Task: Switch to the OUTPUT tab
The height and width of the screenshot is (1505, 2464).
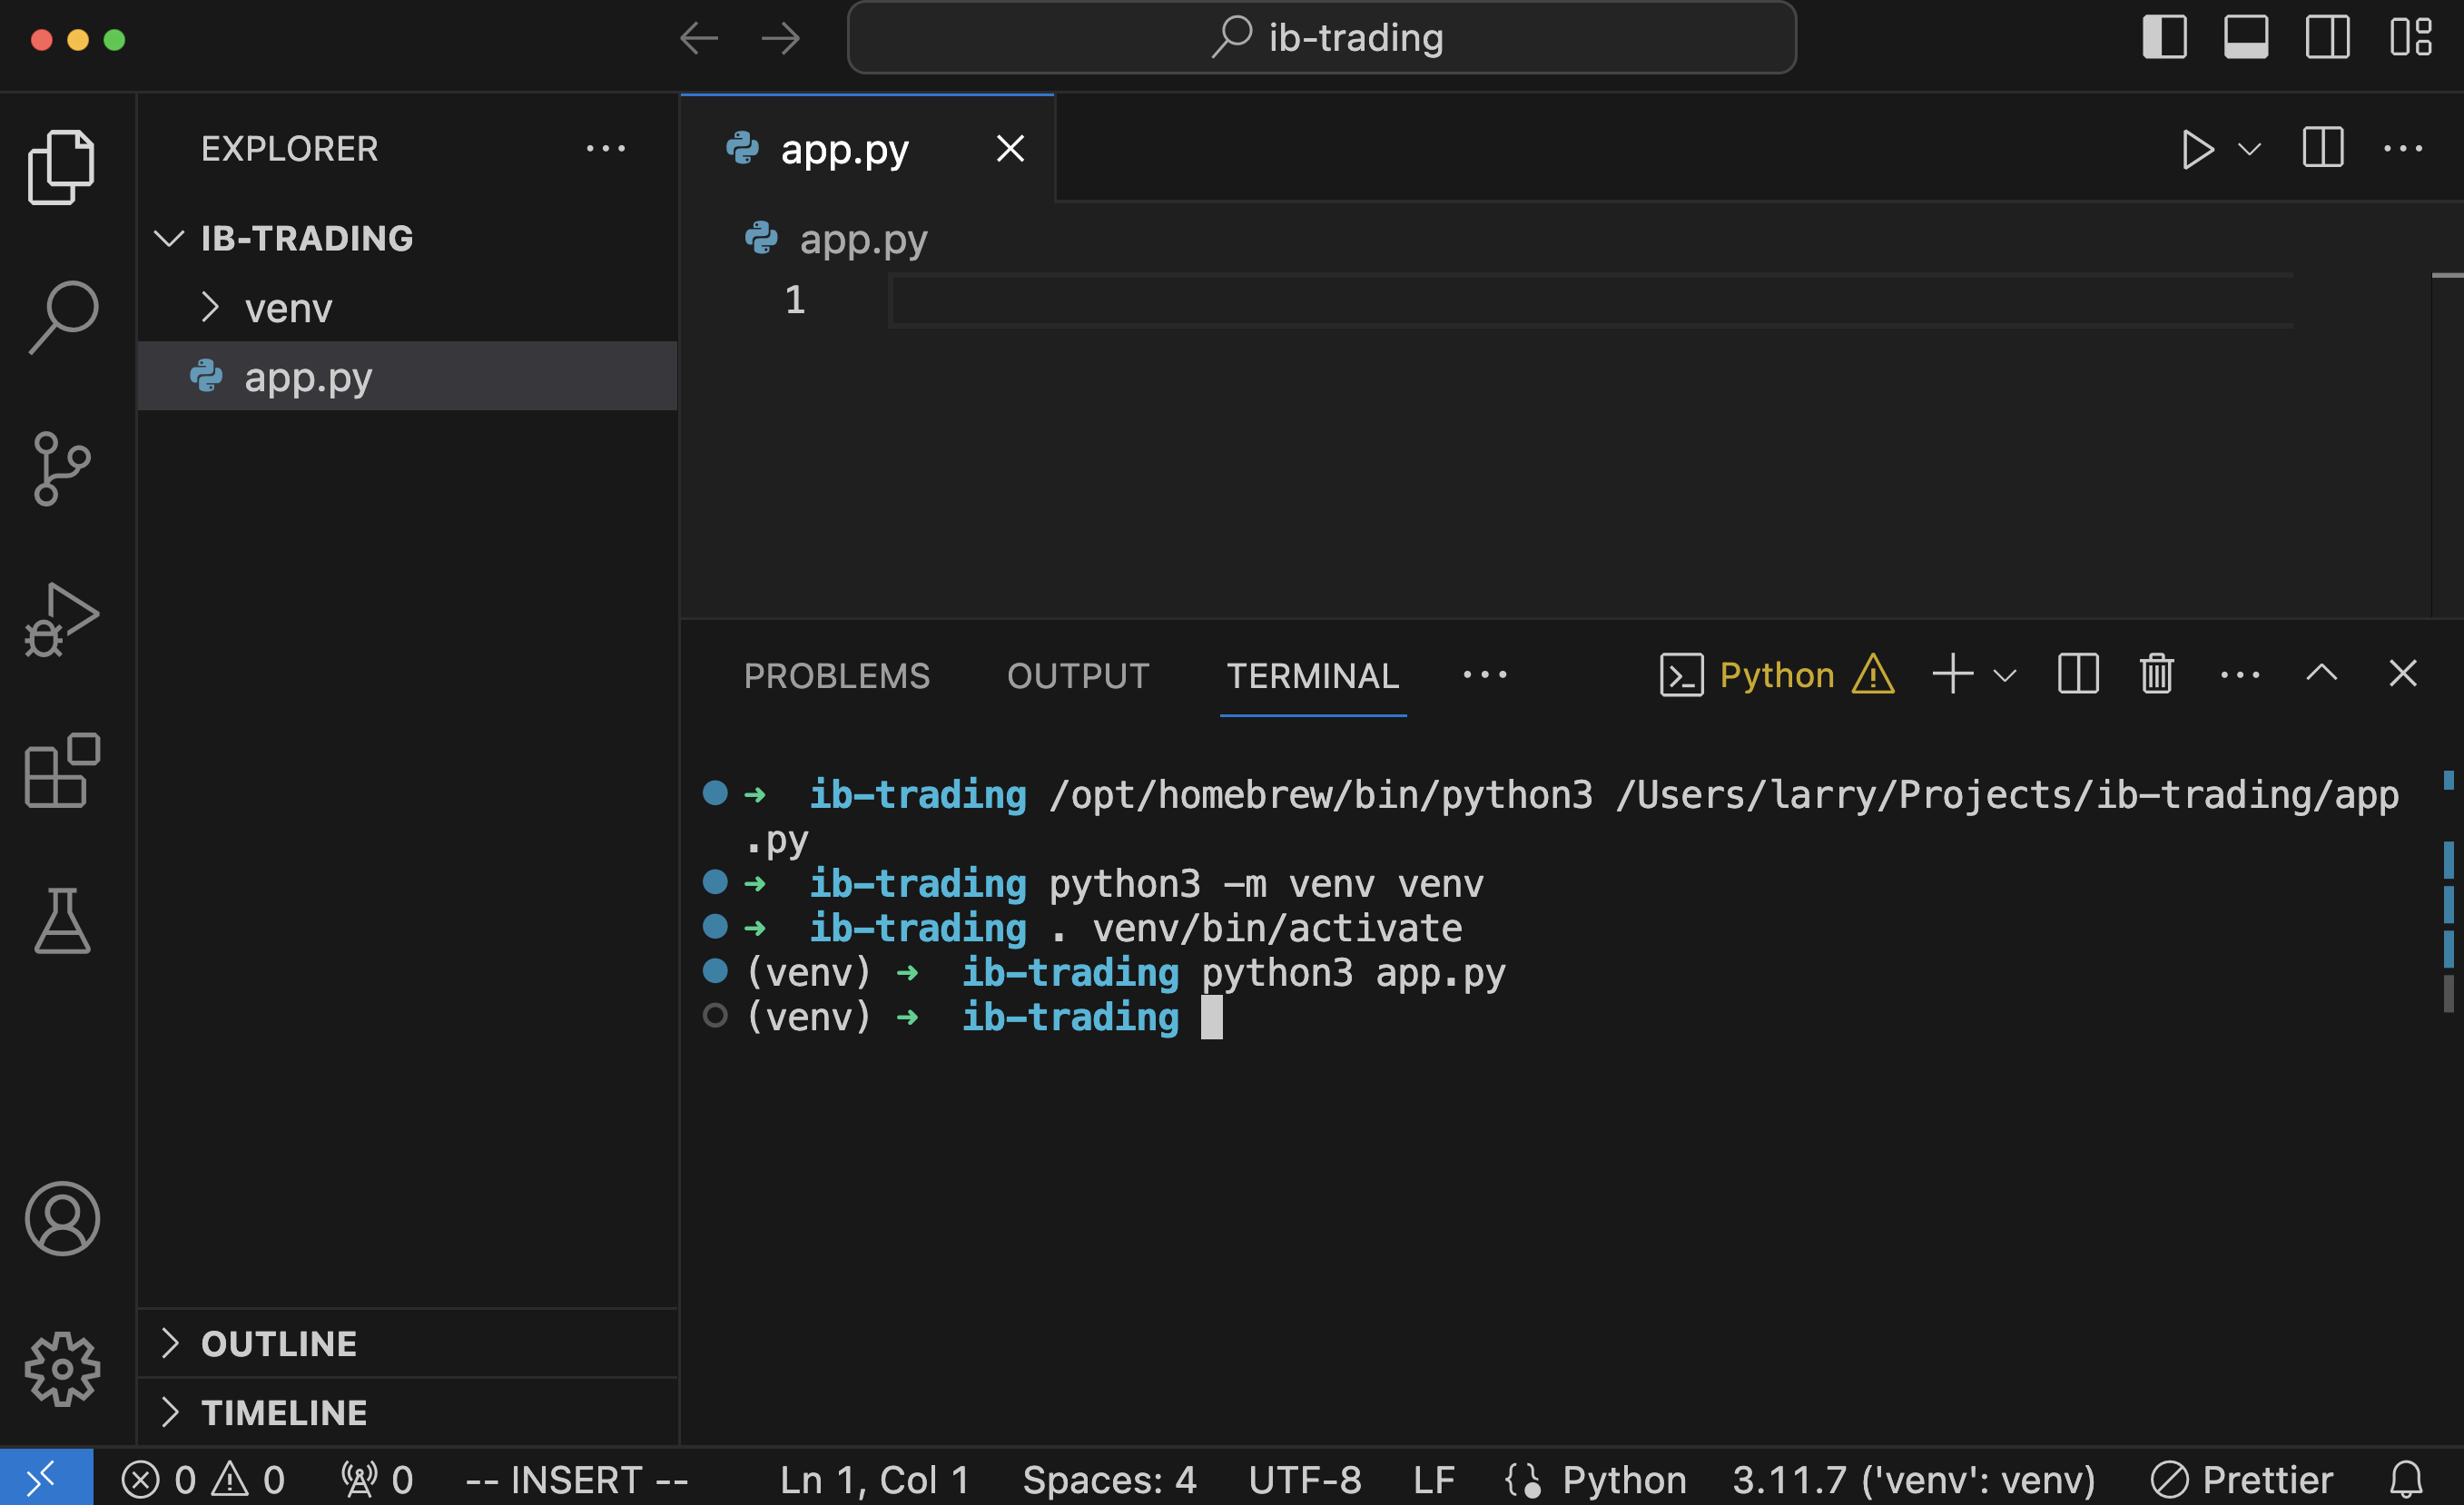Action: [x=1077, y=676]
